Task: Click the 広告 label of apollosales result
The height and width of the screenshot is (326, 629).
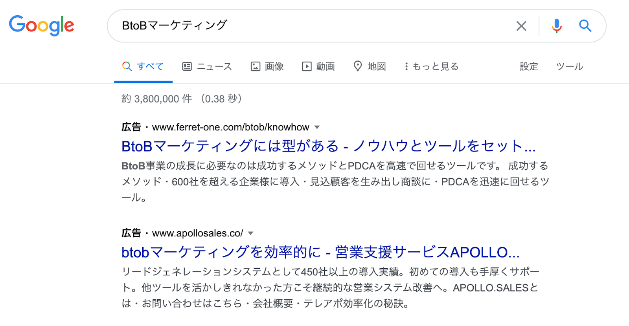Action: (131, 233)
